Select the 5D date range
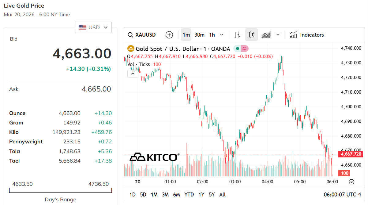 [x=143, y=195]
